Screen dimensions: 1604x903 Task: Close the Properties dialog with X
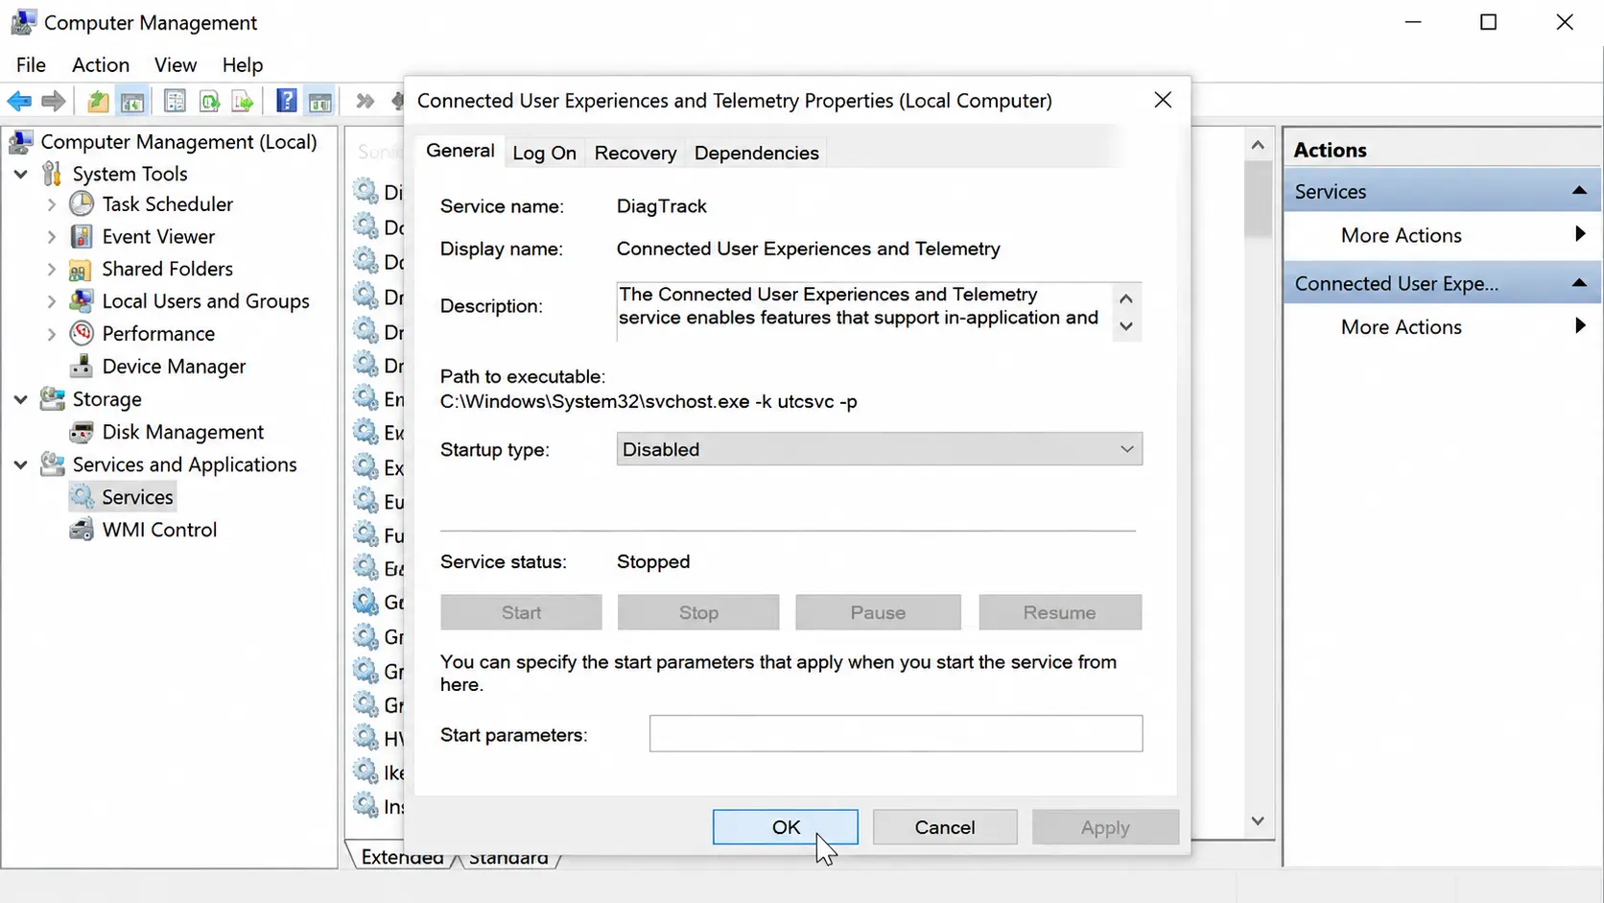[x=1163, y=100]
